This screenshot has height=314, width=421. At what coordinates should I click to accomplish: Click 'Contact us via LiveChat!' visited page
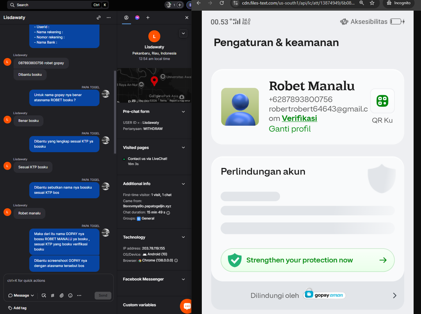point(147,159)
